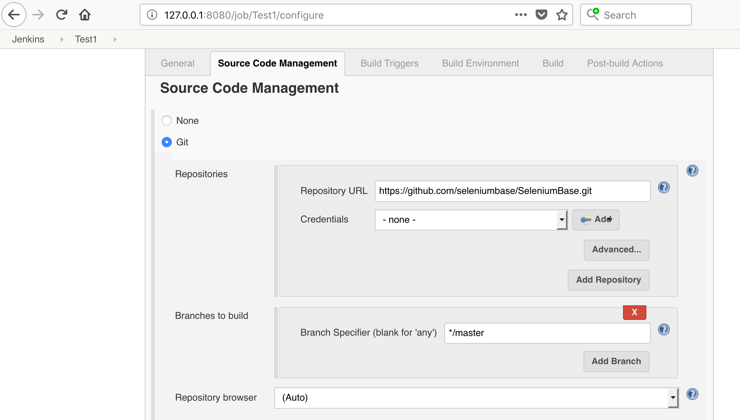The width and height of the screenshot is (740, 420).
Task: Open help icon beside Repository URL
Action: point(664,188)
